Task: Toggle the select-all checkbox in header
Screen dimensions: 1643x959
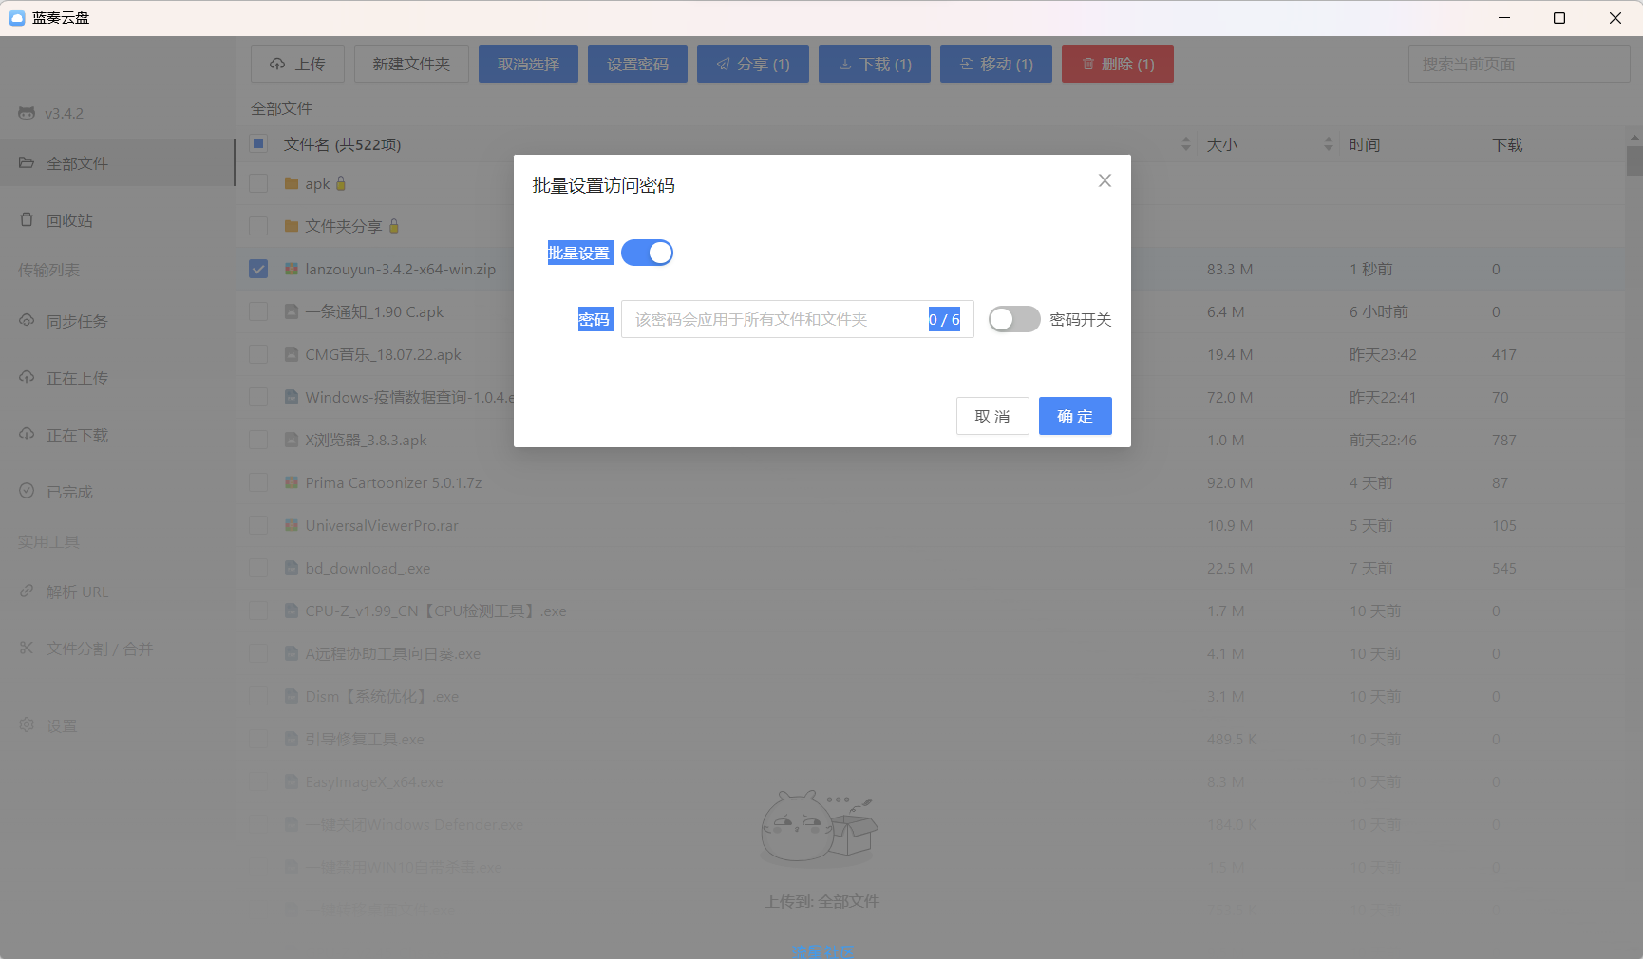Action: click(258, 143)
